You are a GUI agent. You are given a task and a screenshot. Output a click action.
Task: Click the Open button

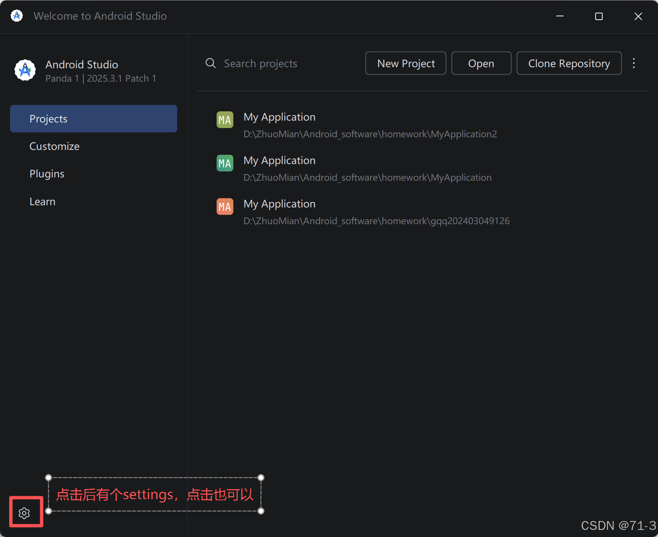[x=481, y=63]
